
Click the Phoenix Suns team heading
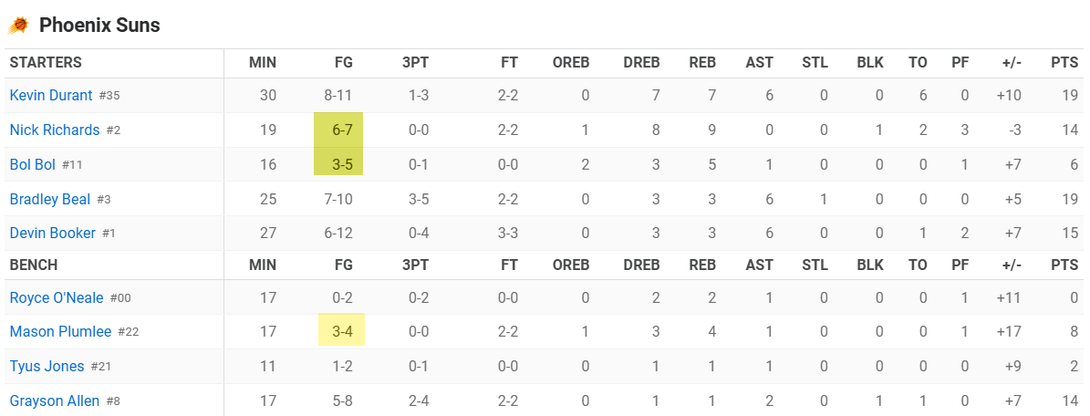(99, 26)
